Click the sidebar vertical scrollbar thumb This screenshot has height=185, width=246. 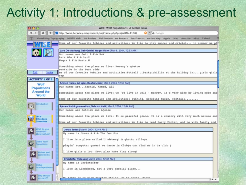(x=57, y=122)
